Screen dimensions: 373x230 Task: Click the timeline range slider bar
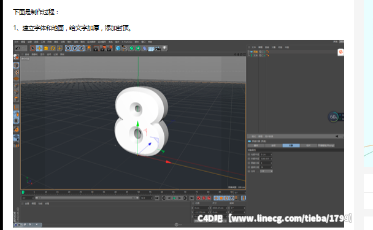tap(87, 198)
